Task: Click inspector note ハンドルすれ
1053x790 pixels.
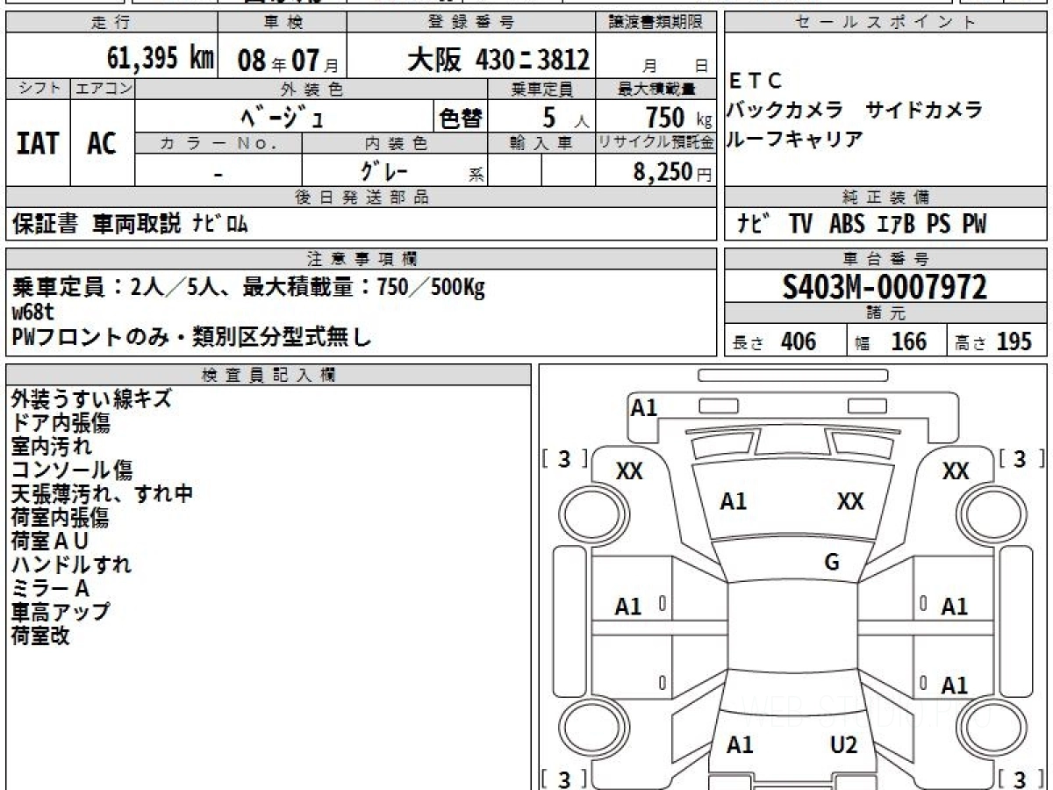Action: click(72, 565)
